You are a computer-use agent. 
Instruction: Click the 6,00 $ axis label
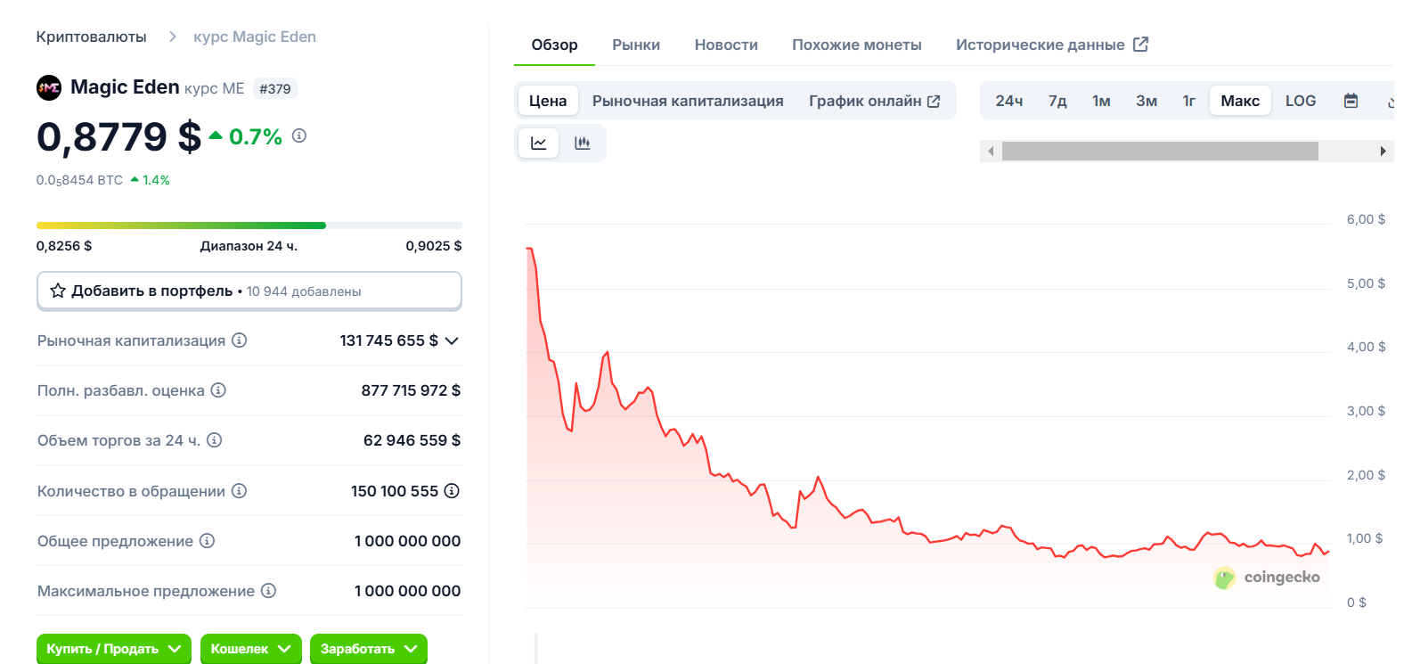[1366, 219]
